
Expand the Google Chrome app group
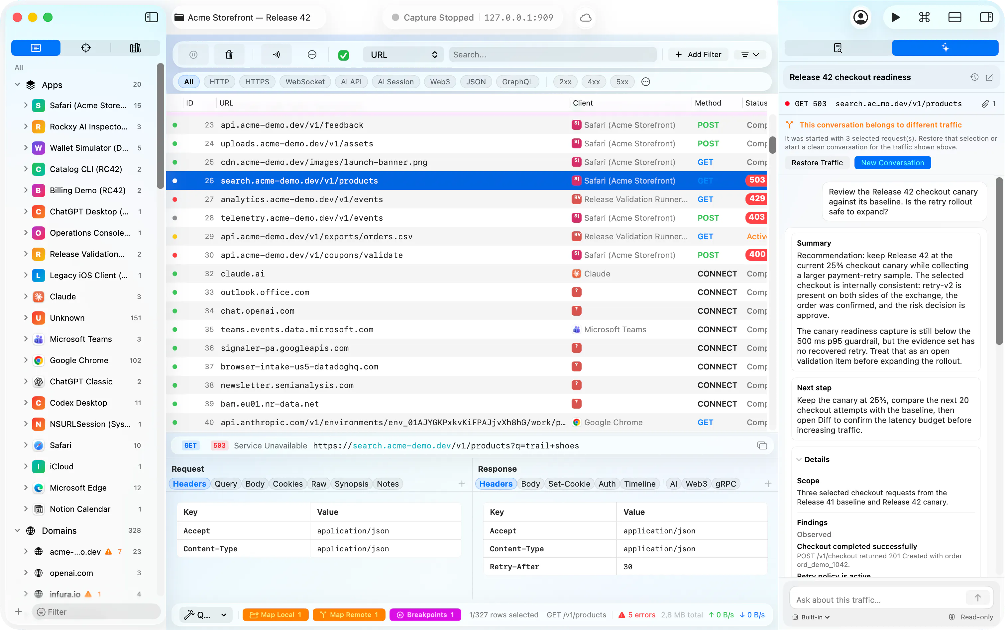pyautogui.click(x=26, y=360)
